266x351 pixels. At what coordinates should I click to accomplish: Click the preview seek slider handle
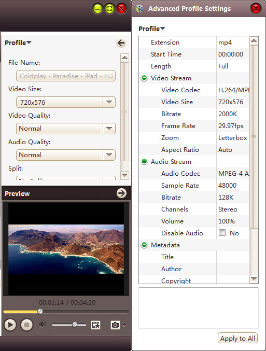tap(40, 312)
